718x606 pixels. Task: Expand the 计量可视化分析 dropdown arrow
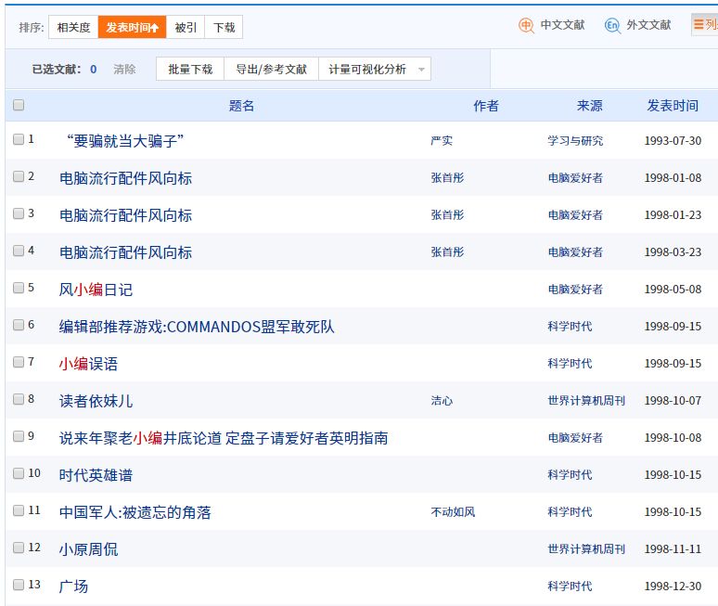tap(422, 70)
